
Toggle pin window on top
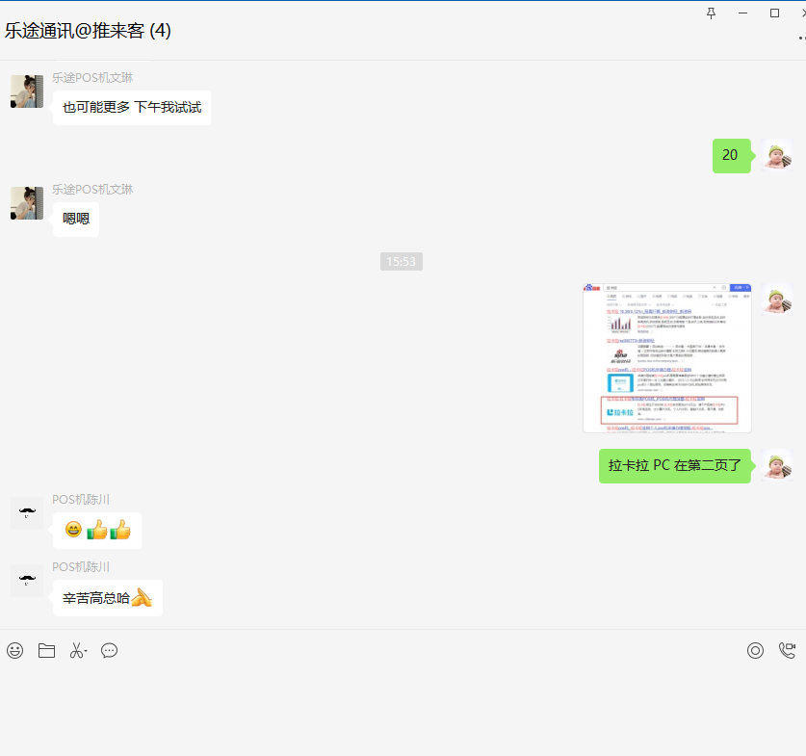click(x=712, y=13)
